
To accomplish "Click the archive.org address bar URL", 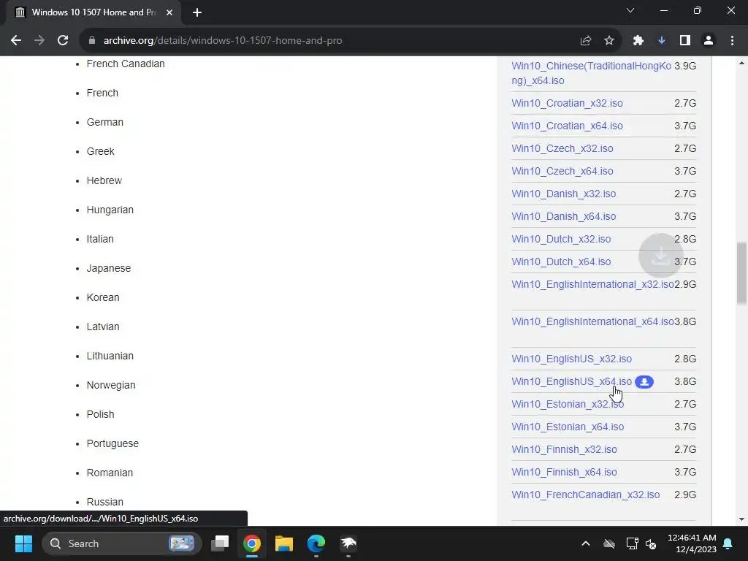I will click(x=223, y=41).
